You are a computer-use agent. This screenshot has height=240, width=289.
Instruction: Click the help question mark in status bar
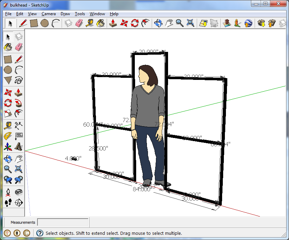(40, 233)
